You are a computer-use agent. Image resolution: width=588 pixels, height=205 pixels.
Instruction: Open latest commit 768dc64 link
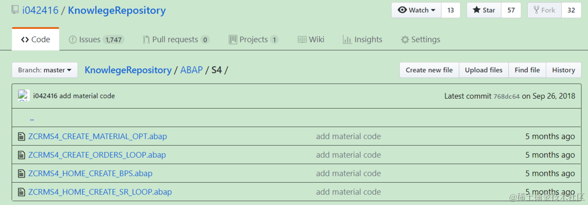506,96
